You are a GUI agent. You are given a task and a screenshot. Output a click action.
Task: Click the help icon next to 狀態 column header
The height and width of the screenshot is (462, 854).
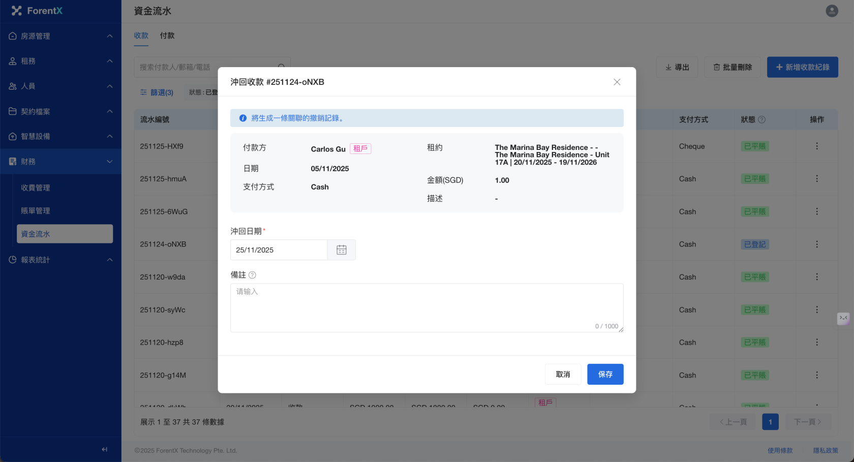761,120
